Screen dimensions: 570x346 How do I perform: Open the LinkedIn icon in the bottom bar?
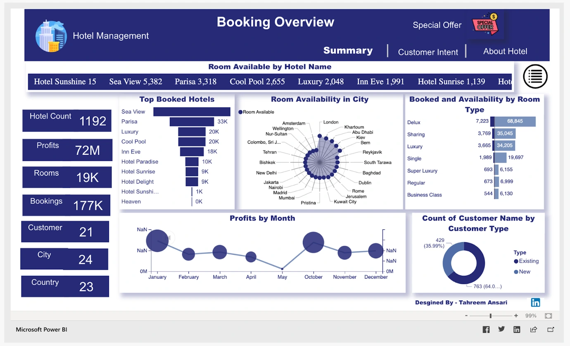click(x=517, y=329)
